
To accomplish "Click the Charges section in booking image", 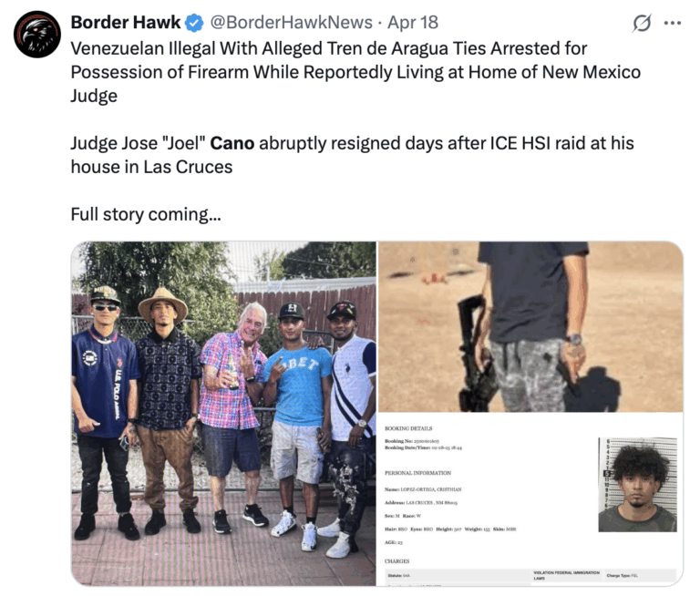I will 396,561.
